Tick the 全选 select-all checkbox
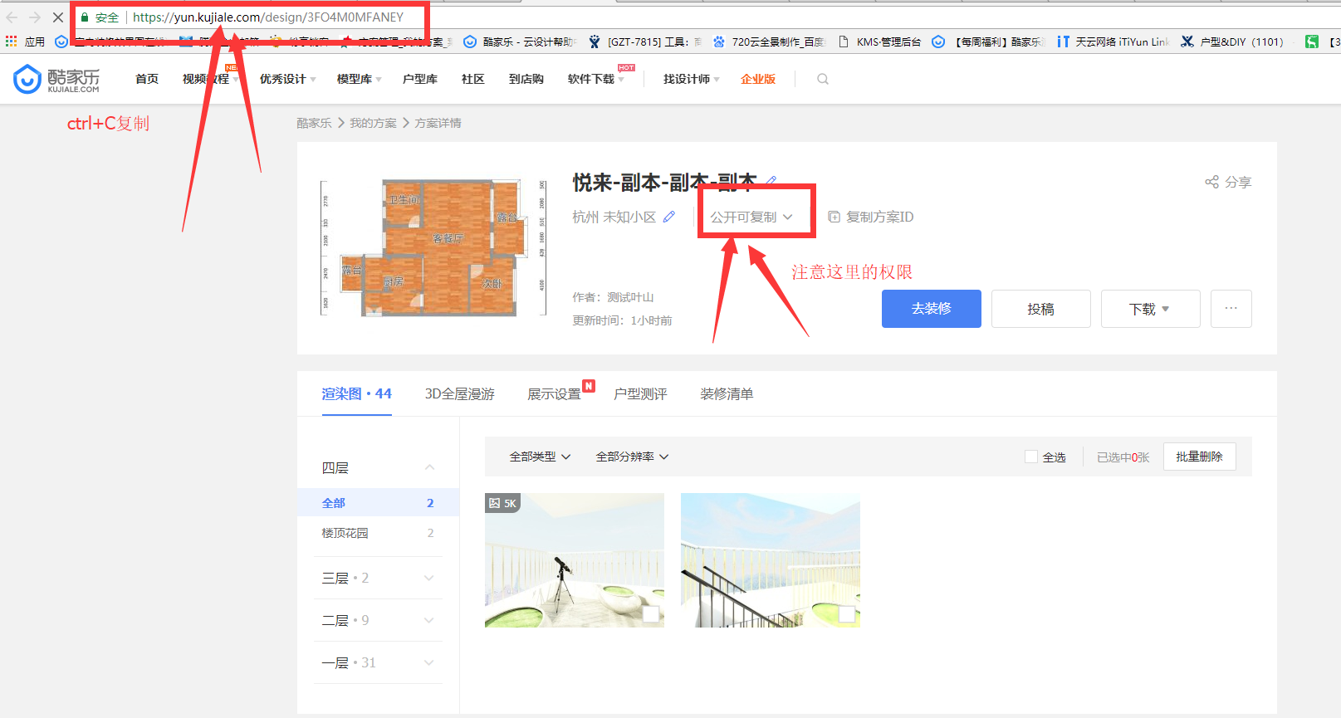Viewport: 1341px width, 718px height. (1031, 457)
